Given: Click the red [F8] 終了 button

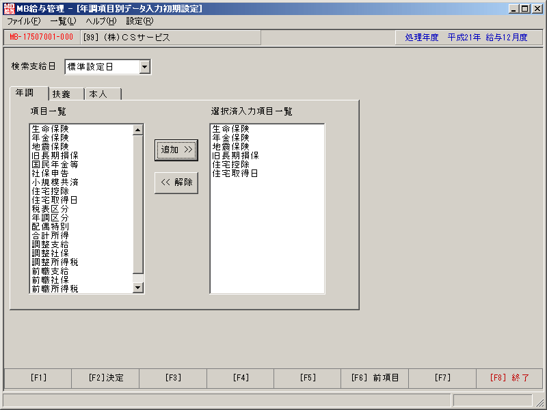Looking at the screenshot, I should coord(509,378).
